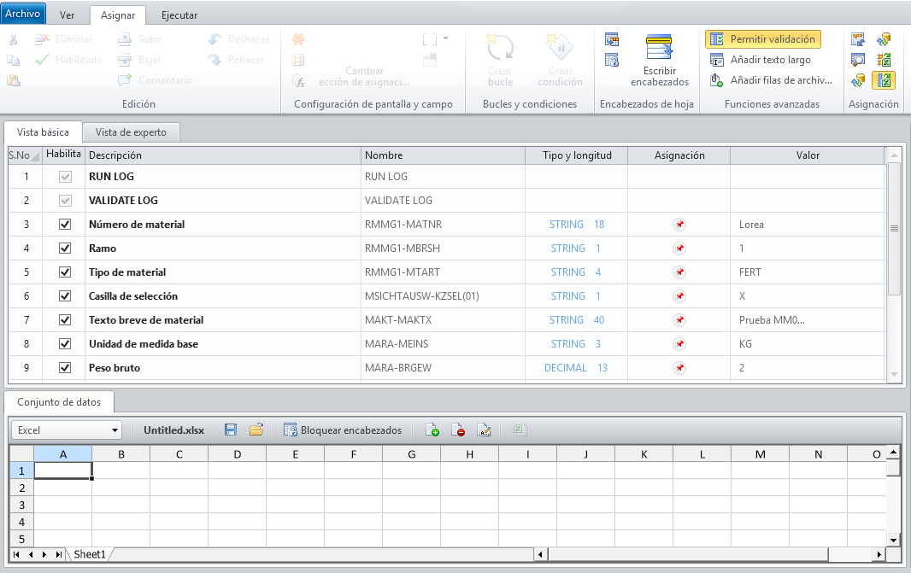Click the Añadir texto largo option
This screenshot has width=911, height=573.
[x=761, y=60]
